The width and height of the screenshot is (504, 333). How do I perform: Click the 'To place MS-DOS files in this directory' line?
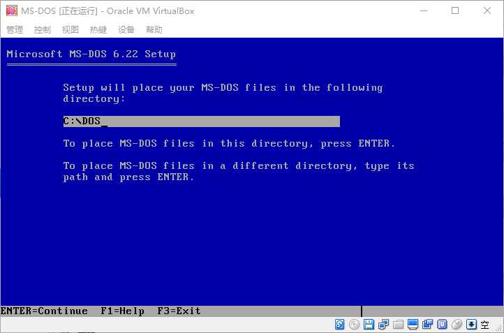(229, 143)
